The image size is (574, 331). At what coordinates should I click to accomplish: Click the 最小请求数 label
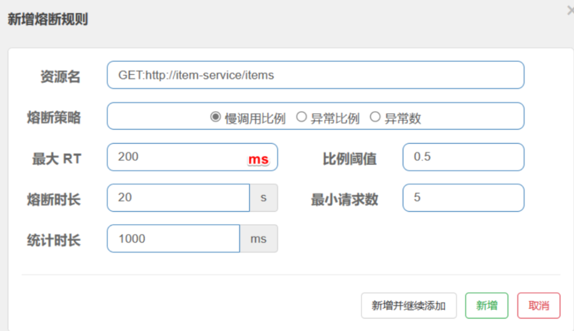pos(344,200)
